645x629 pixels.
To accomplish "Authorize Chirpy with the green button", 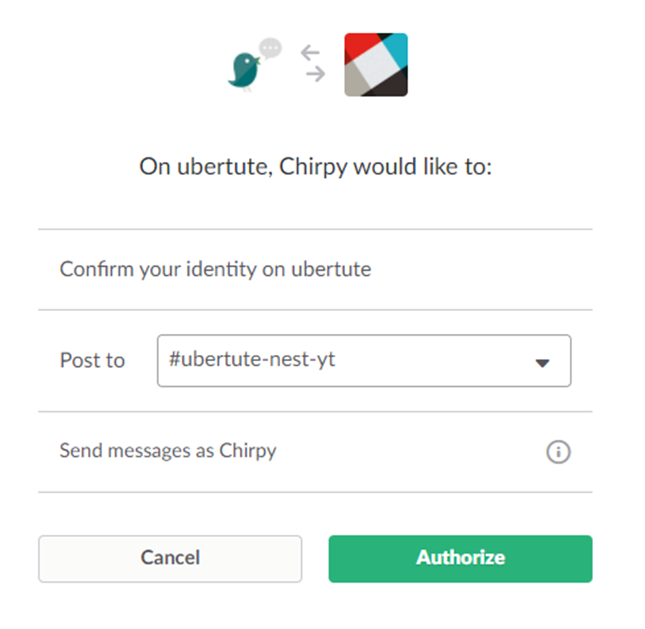I will coord(460,558).
